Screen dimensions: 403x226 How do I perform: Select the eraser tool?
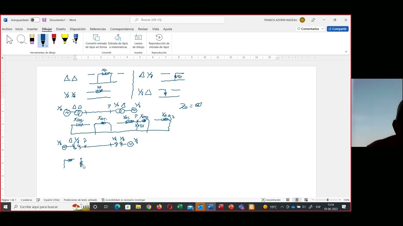(32, 39)
